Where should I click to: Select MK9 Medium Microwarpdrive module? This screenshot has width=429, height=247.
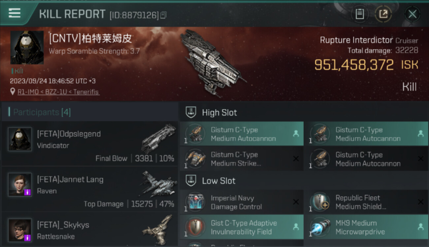pos(366,227)
